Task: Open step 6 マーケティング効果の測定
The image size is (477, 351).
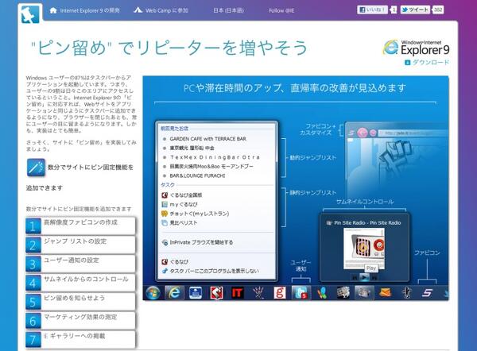Action: click(80, 320)
